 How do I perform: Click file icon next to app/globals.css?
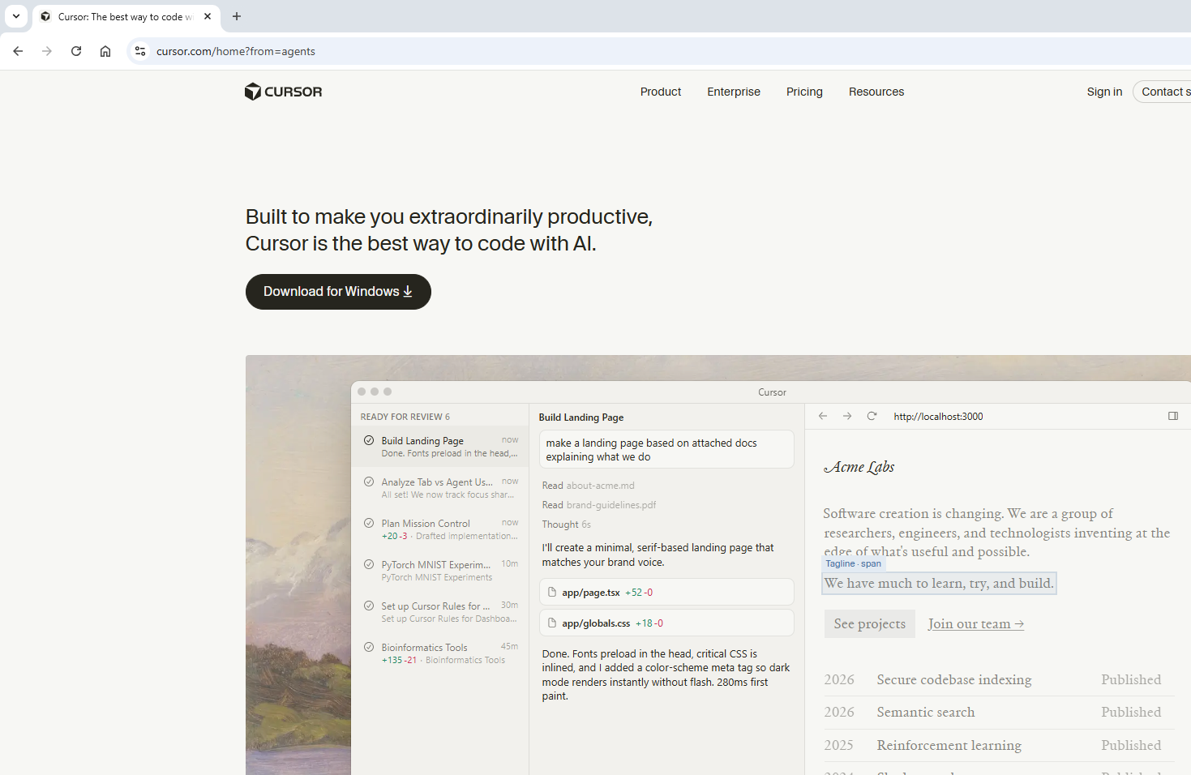coord(552,623)
